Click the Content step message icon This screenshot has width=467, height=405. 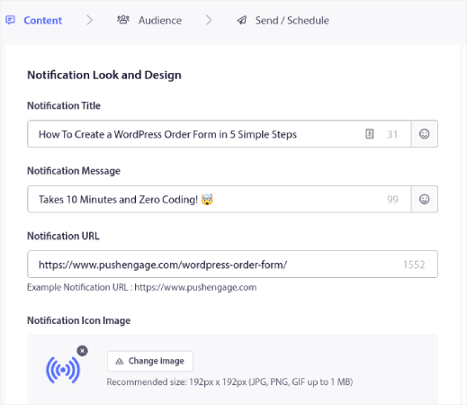tap(10, 20)
